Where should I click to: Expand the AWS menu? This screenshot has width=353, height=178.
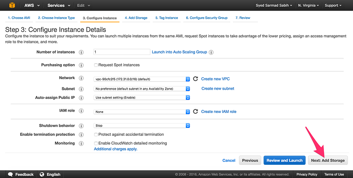[x=32, y=5]
